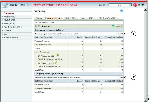The image size is (150, 102).
Task: Click the Outgoing Message Activity heading
Action: (x=49, y=74)
